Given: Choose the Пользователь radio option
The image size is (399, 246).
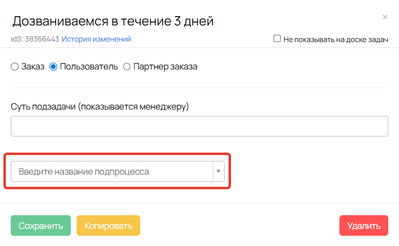Looking at the screenshot, I should (x=54, y=67).
